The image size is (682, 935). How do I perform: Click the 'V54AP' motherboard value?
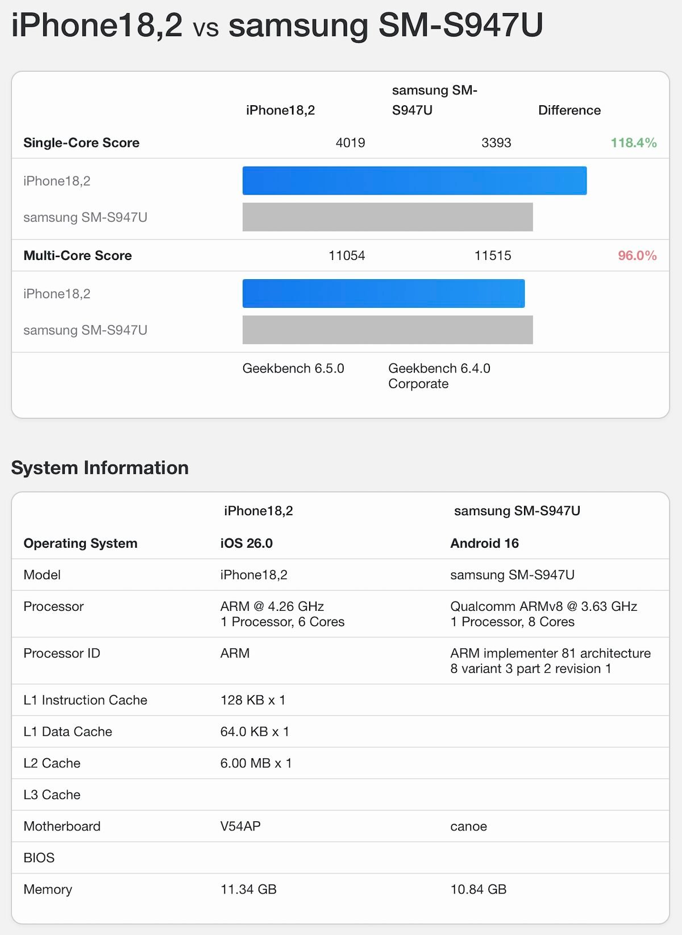[240, 826]
